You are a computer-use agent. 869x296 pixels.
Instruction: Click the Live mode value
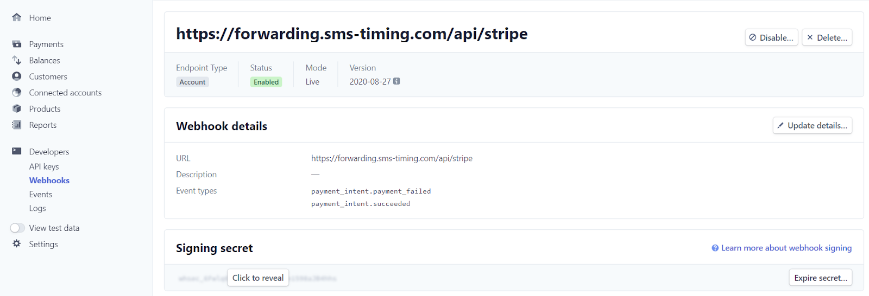click(312, 82)
